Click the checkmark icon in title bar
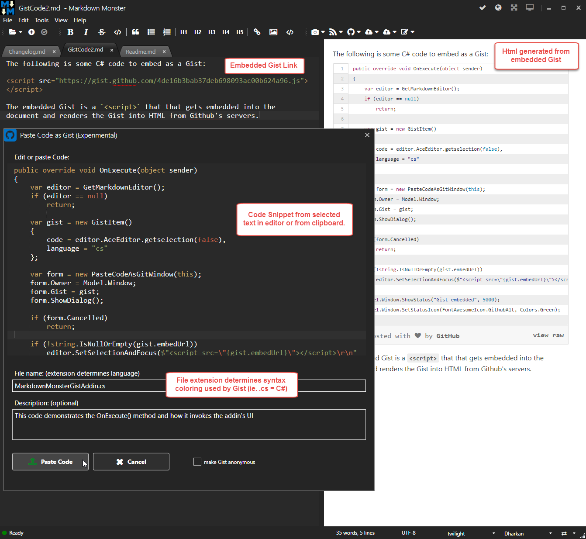This screenshot has width=586, height=539. [x=483, y=7]
